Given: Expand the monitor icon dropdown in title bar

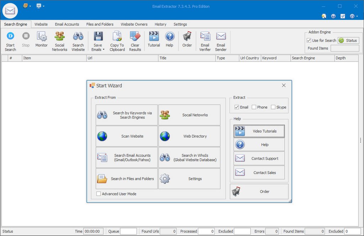Looking at the screenshot, I should [x=44, y=6].
